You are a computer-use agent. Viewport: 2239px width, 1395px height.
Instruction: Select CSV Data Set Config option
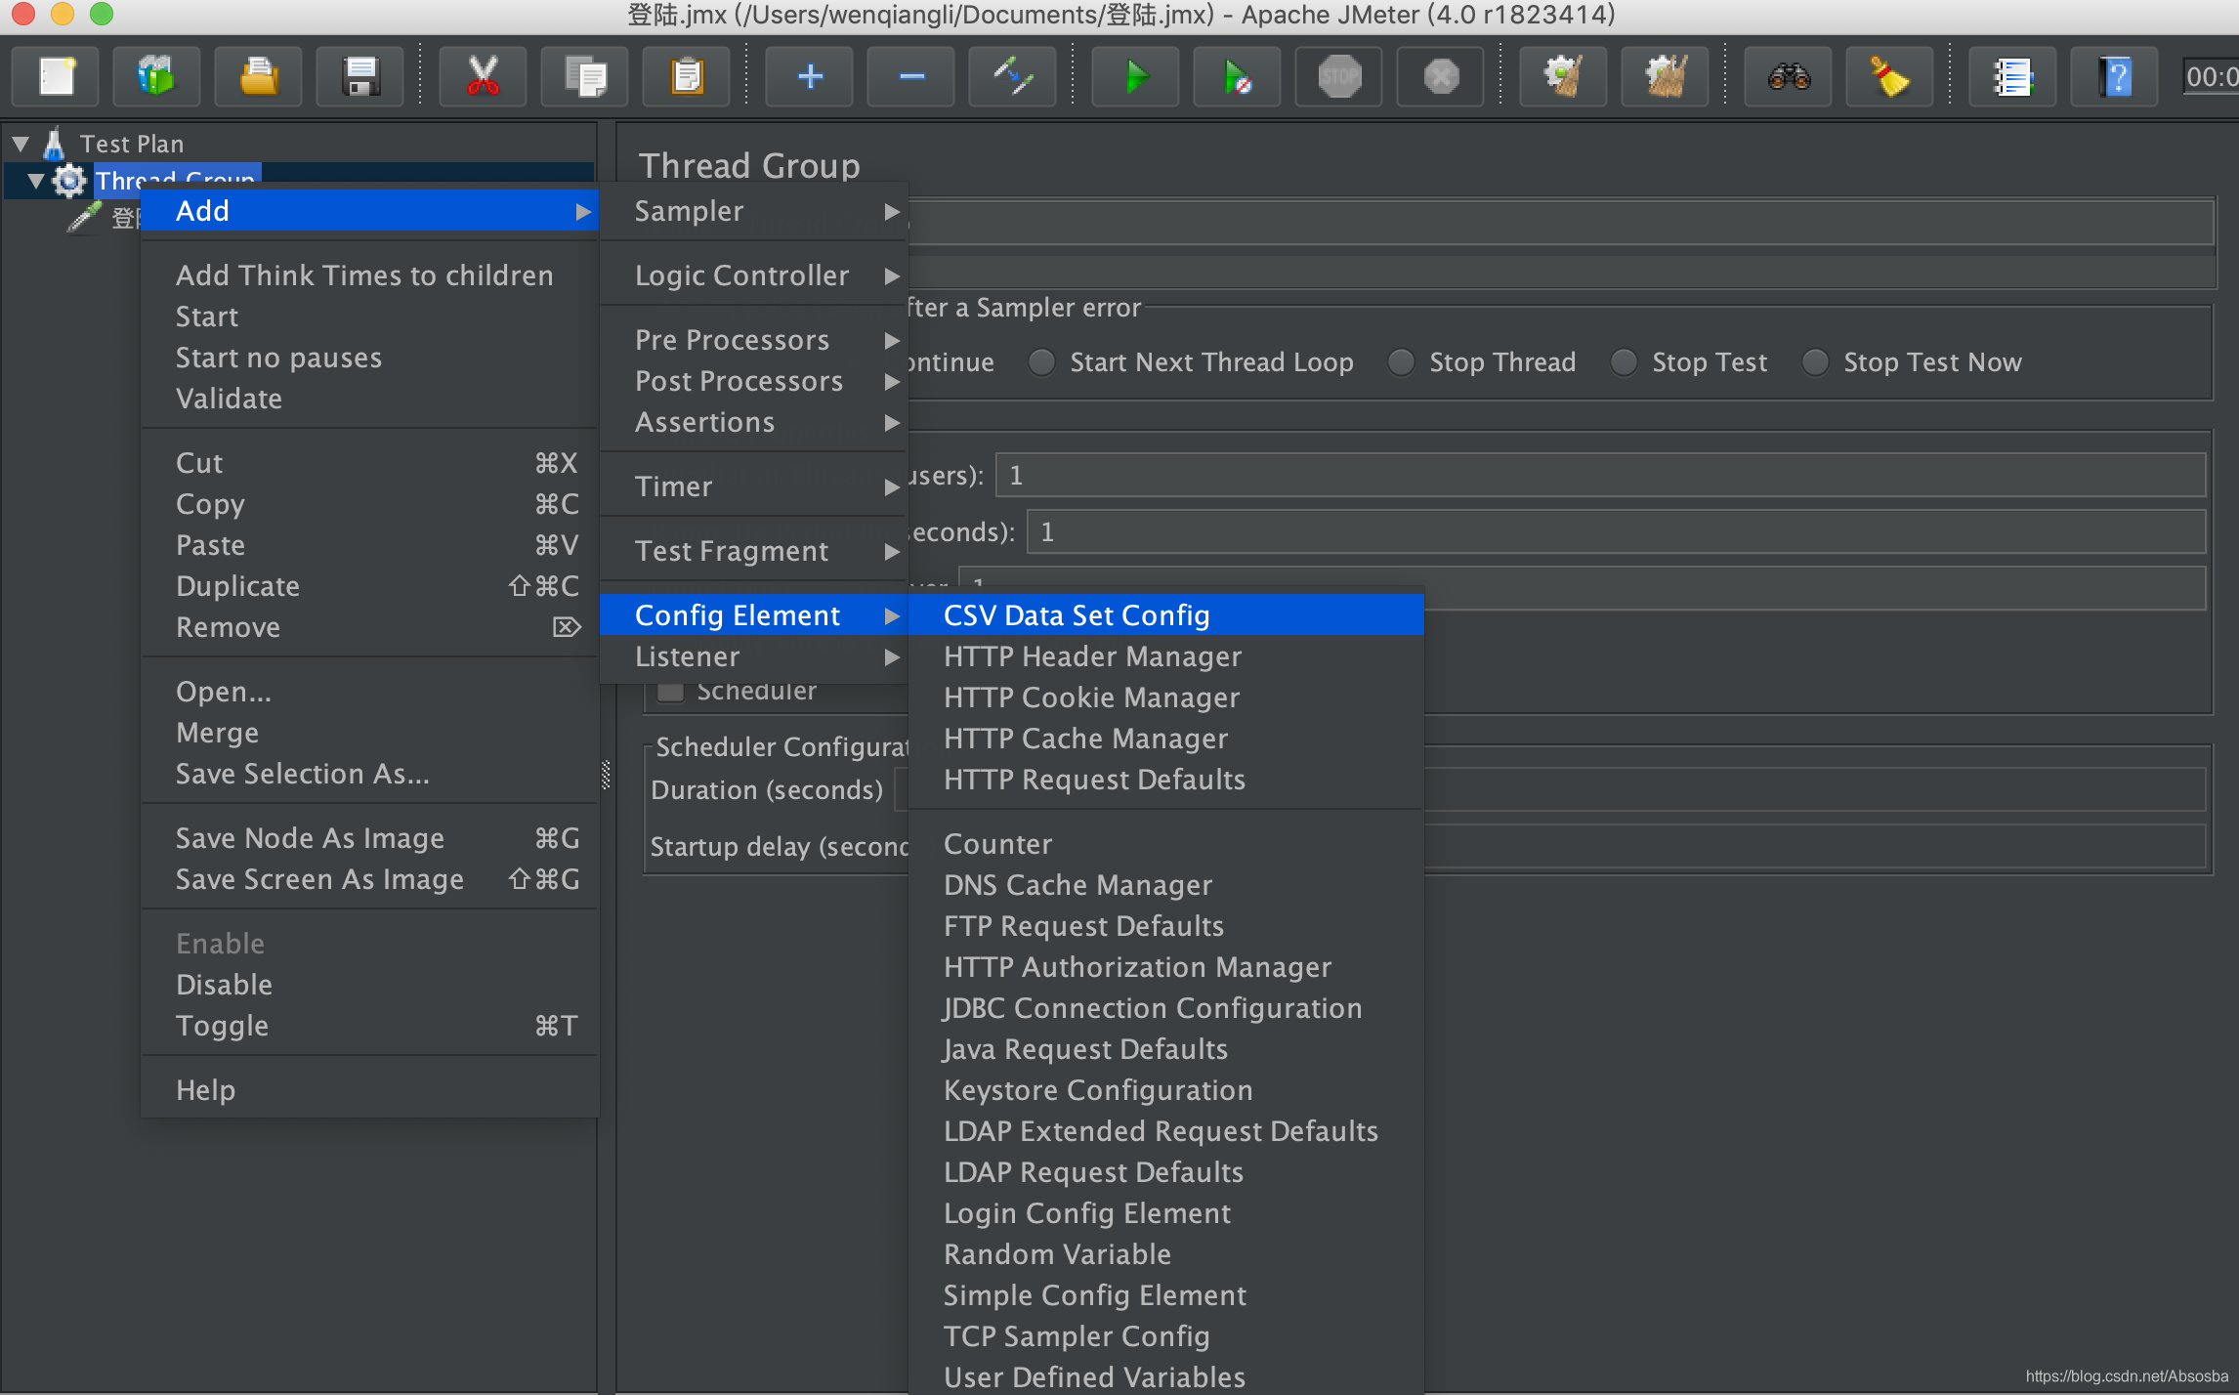(x=1074, y=613)
